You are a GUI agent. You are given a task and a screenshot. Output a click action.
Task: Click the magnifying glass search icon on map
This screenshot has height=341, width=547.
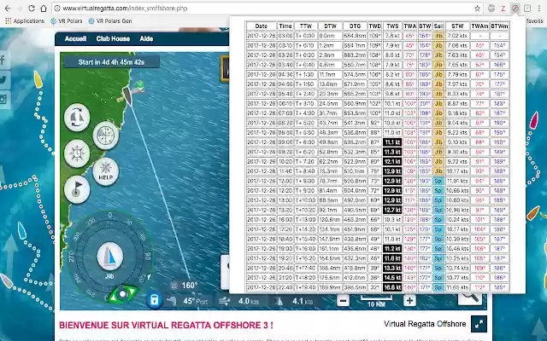click(470, 298)
